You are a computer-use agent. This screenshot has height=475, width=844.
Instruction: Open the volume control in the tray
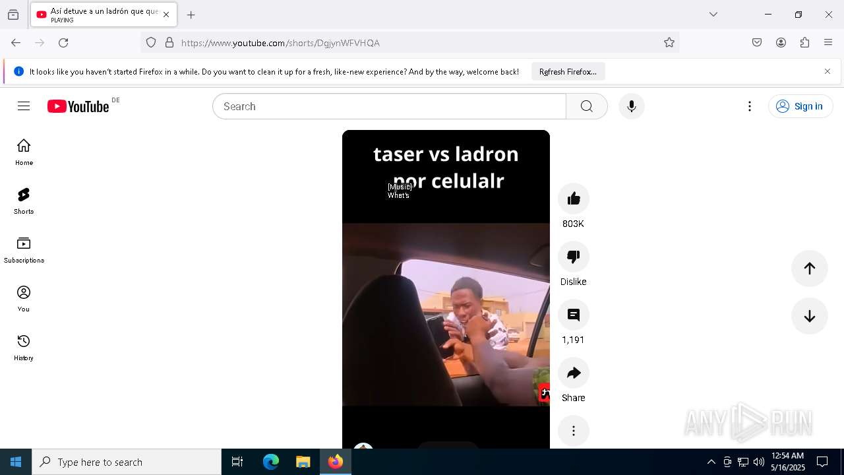pyautogui.click(x=759, y=462)
